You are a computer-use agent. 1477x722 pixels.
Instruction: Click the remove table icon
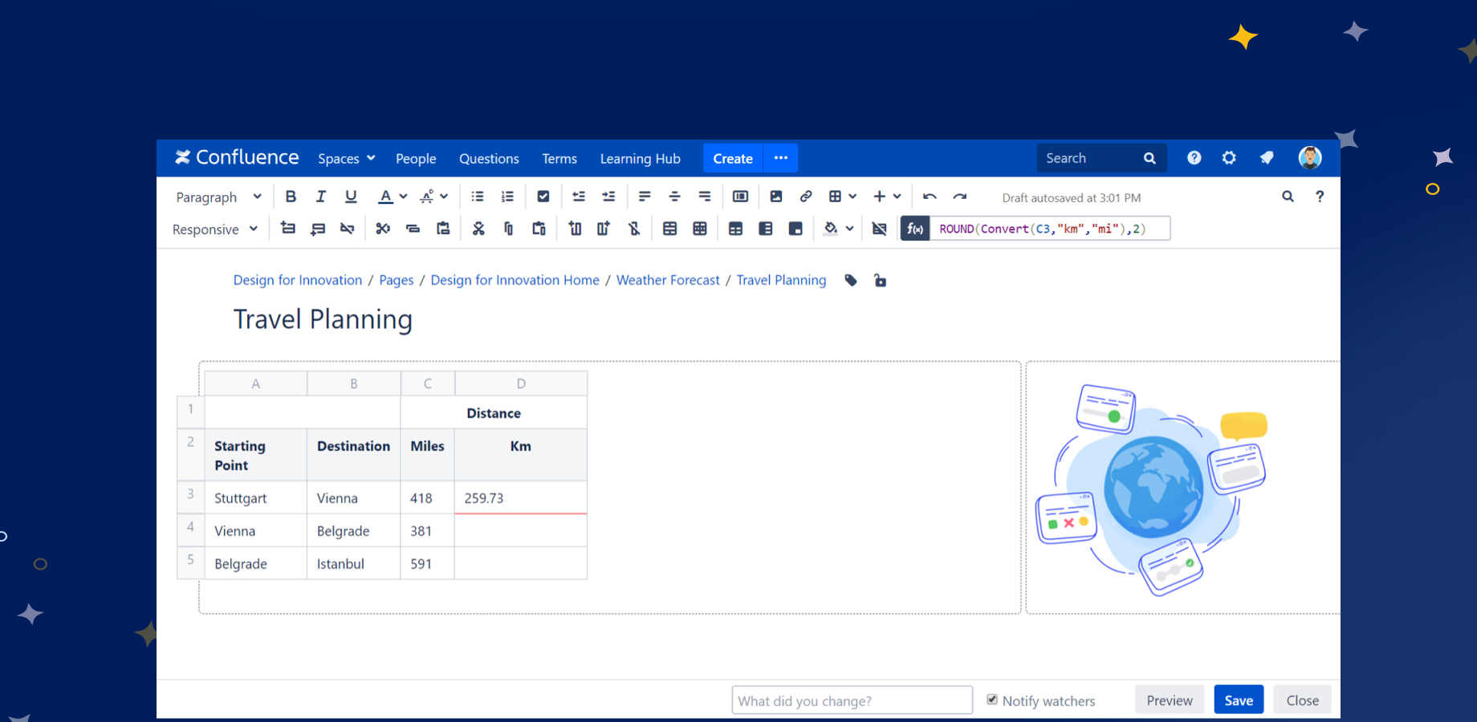[879, 229]
